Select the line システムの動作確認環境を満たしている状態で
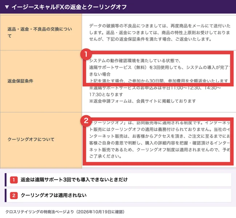This screenshot has height=218, width=236. point(135,61)
